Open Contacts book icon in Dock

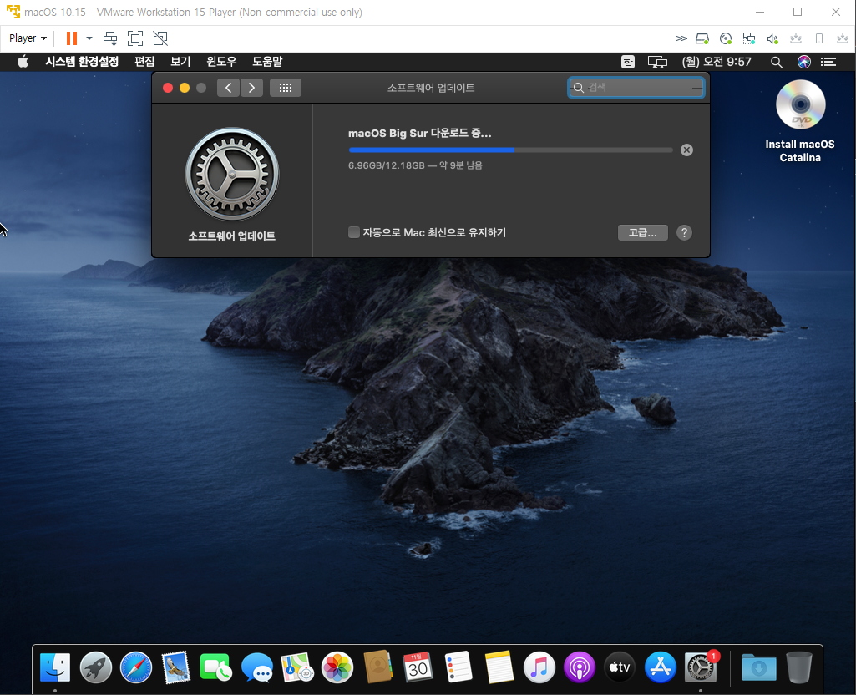click(x=377, y=667)
